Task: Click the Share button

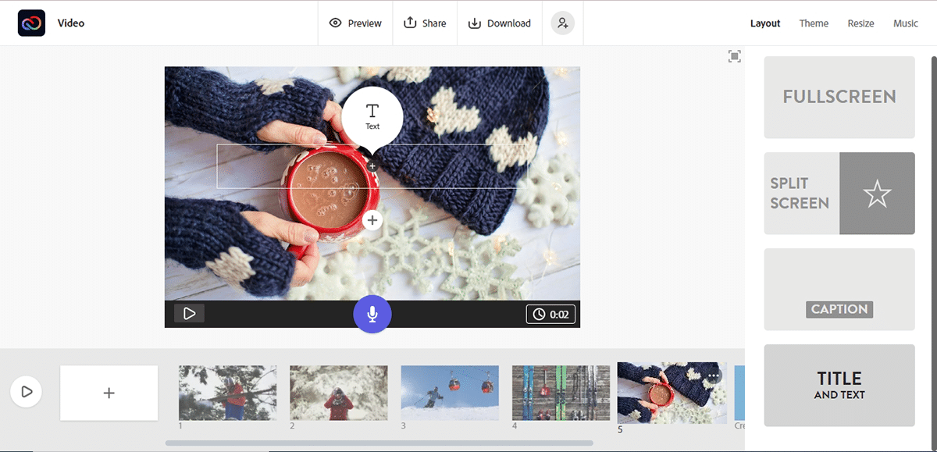Action: [425, 23]
